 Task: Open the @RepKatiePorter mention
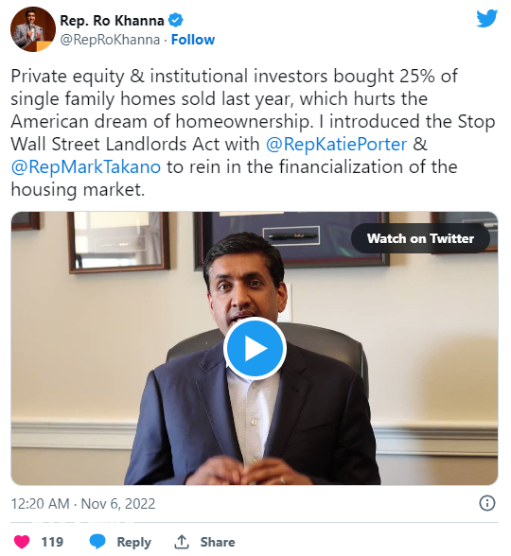(336, 145)
